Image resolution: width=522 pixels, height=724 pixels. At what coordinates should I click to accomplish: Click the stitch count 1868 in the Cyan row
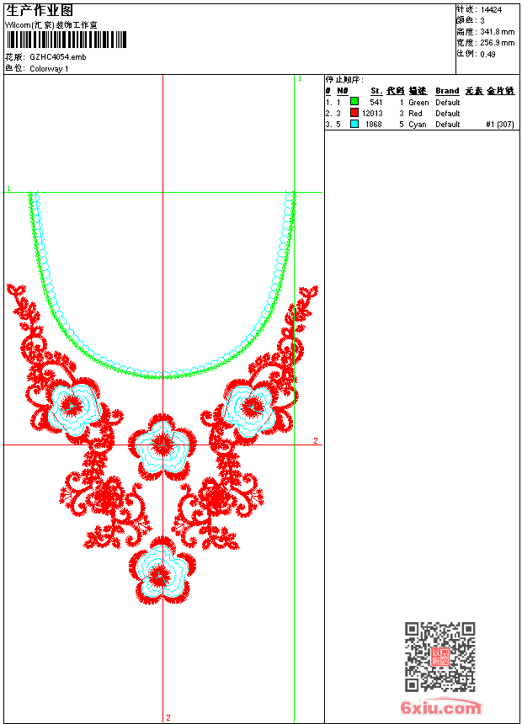pyautogui.click(x=374, y=125)
